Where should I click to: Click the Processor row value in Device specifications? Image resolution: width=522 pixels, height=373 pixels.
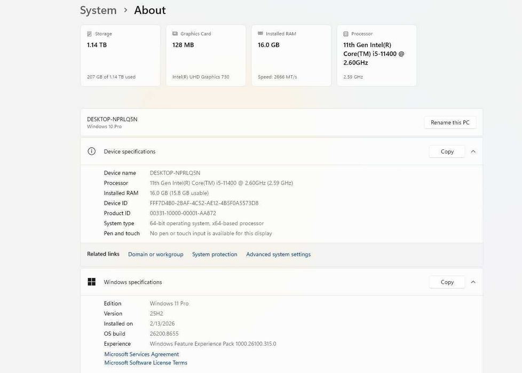coord(222,183)
